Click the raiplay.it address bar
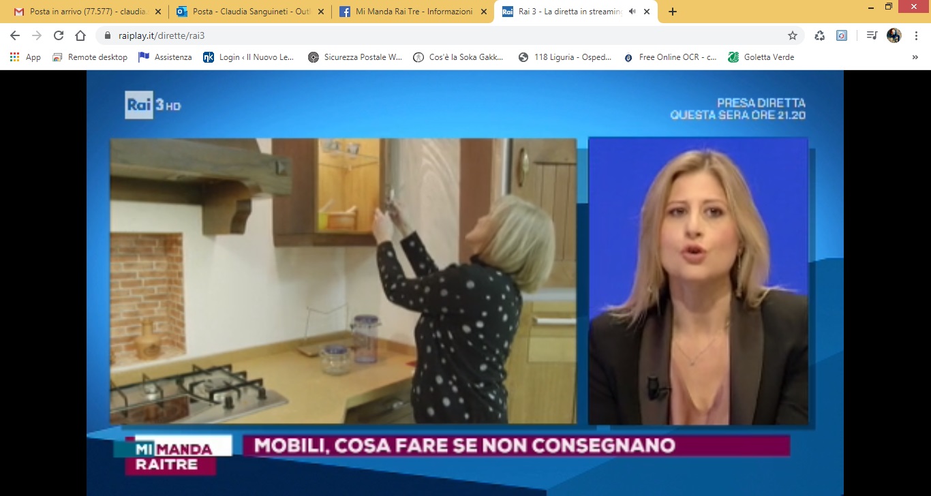 pos(436,35)
